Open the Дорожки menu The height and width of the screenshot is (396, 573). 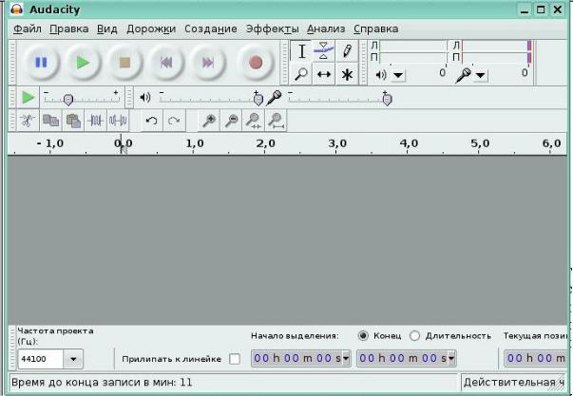[x=151, y=28]
